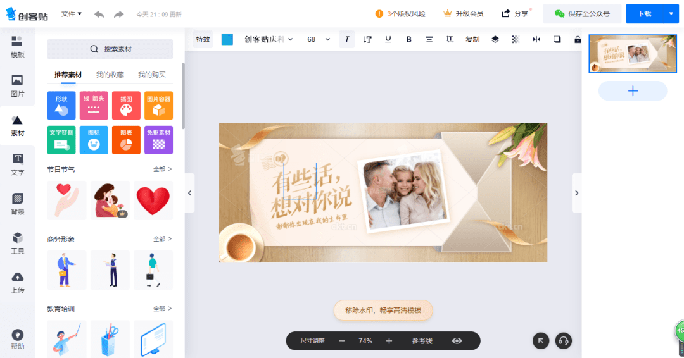Screen dimensions: 684x358
Task: Toggle the lock on selected element
Action: (577, 39)
